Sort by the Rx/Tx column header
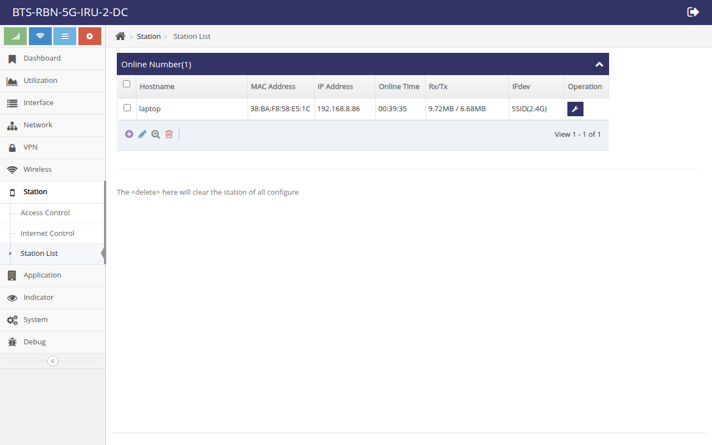Image resolution: width=712 pixels, height=445 pixels. coord(467,87)
